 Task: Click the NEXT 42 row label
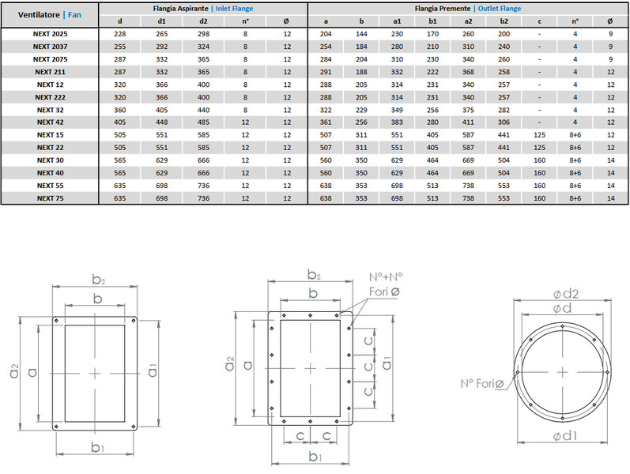point(50,122)
